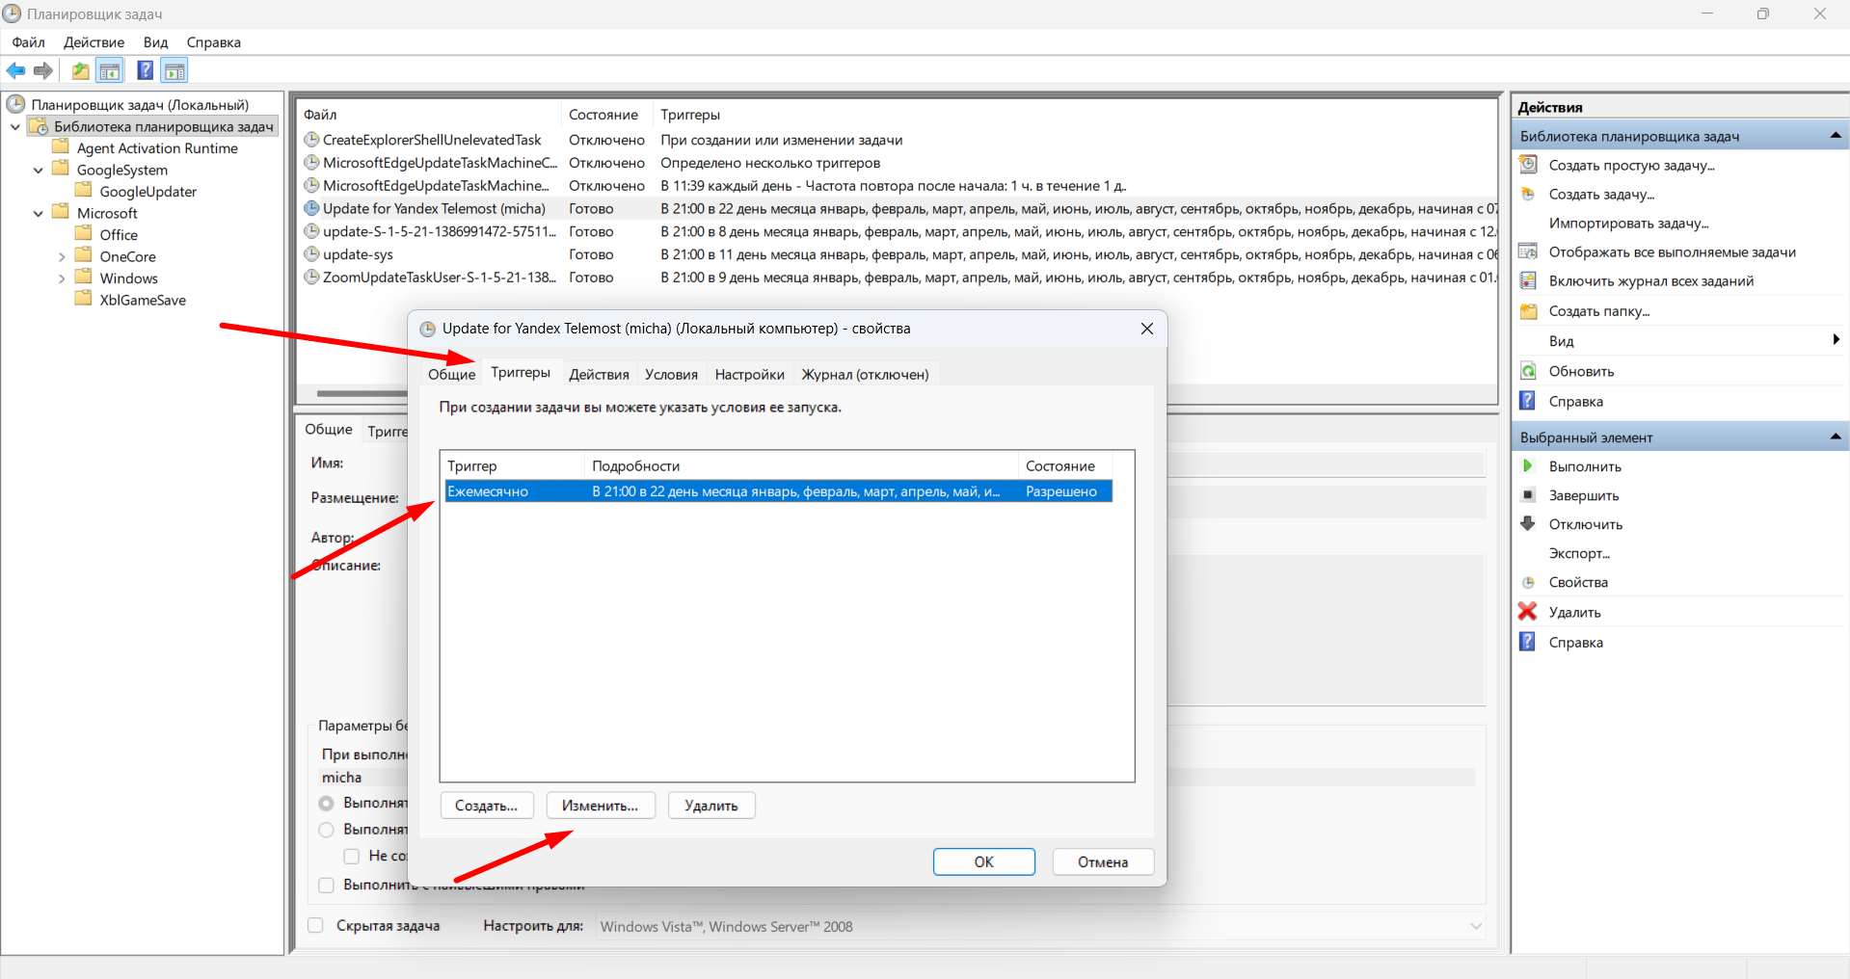Click "Импортировать задачу…" in Actions

(1628, 223)
